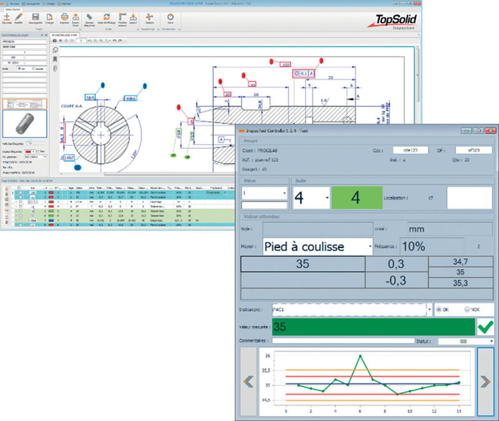Toggle the checkbox next to label color
The height and width of the screenshot is (421, 499).
[x=37, y=152]
